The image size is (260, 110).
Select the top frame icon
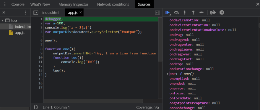[7, 21]
